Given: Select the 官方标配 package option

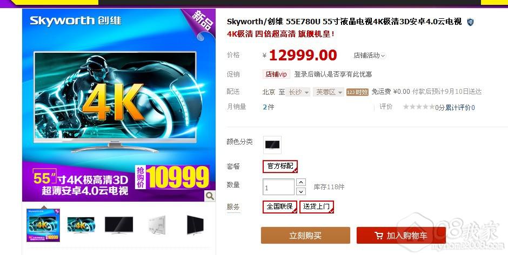Looking at the screenshot, I should (280, 167).
